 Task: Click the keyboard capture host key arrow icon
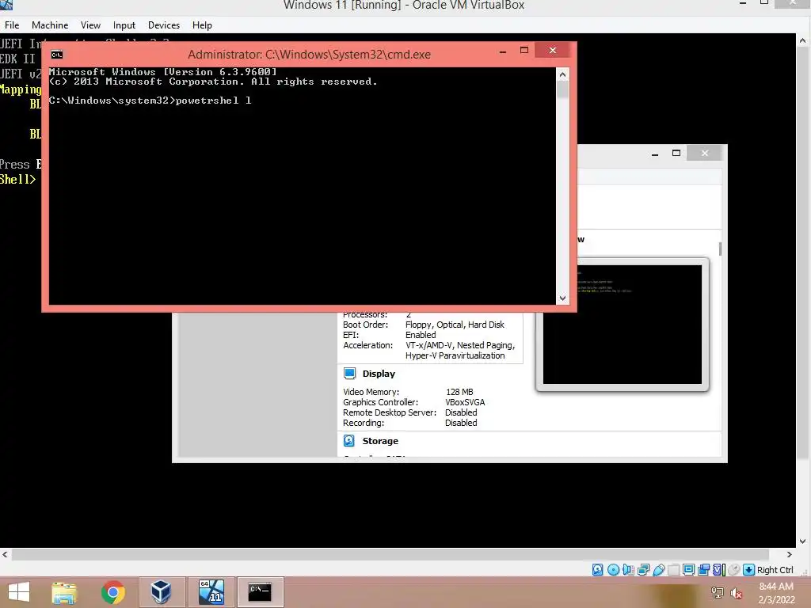[748, 570]
